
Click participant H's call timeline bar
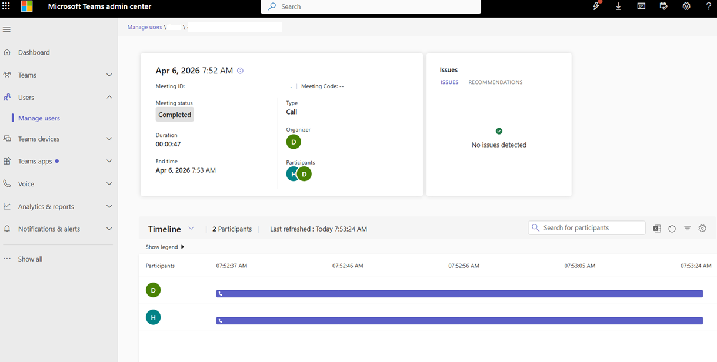(x=459, y=321)
